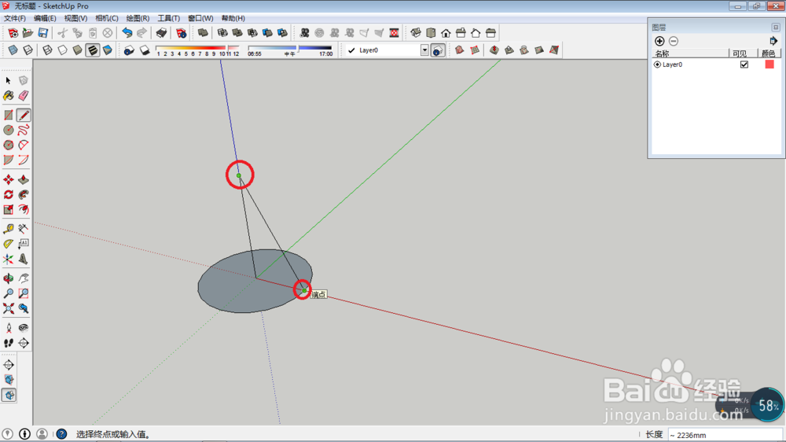This screenshot has width=786, height=442.
Task: Pick the pink Eraser tool
Action: [x=24, y=95]
